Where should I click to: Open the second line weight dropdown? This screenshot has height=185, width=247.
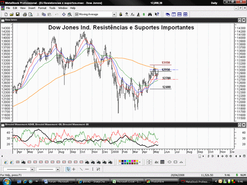[58, 169]
